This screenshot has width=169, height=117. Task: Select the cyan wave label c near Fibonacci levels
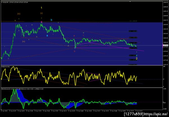(x=137, y=55)
